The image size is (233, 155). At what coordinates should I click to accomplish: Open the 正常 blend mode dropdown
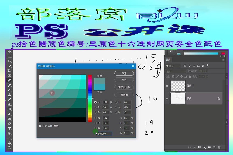tap(176, 72)
